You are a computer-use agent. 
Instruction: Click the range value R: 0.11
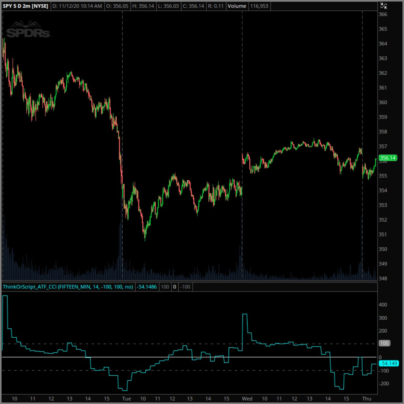[216, 6]
